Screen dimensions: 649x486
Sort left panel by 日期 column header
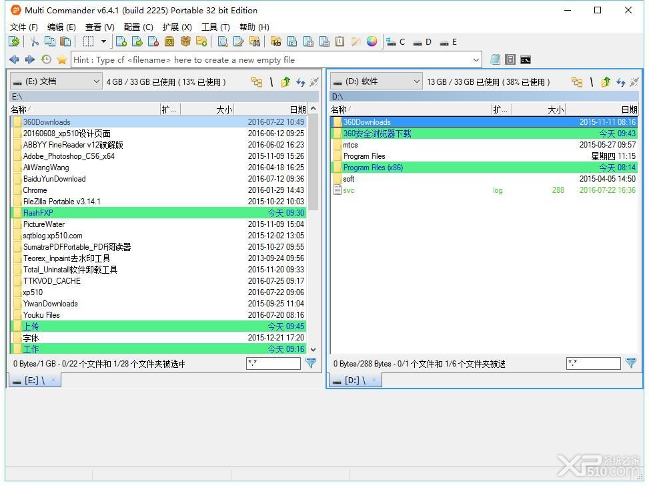270,109
